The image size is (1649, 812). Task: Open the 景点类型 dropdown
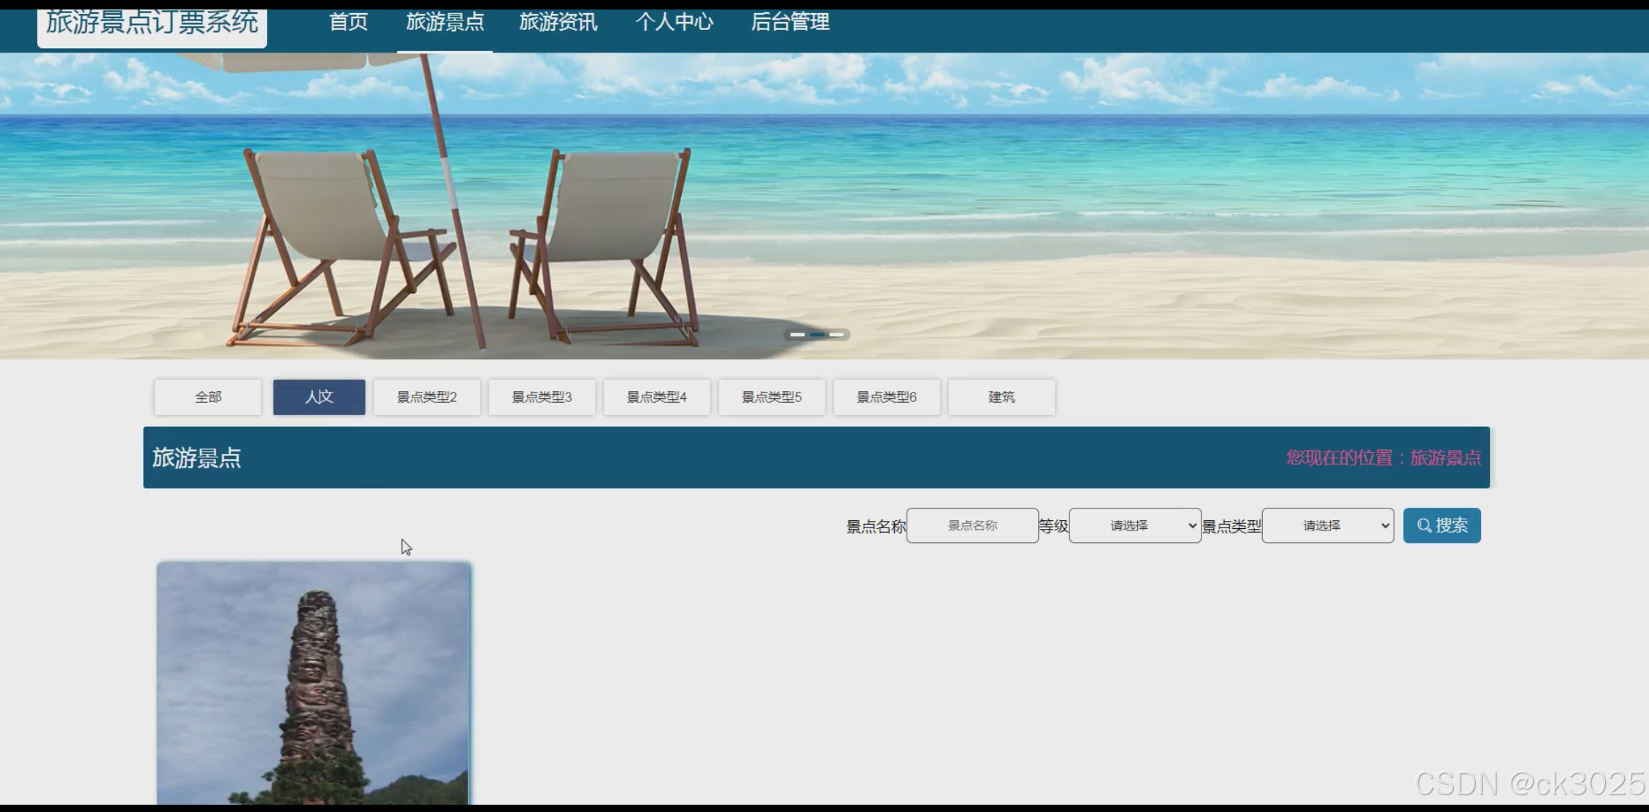1327,525
